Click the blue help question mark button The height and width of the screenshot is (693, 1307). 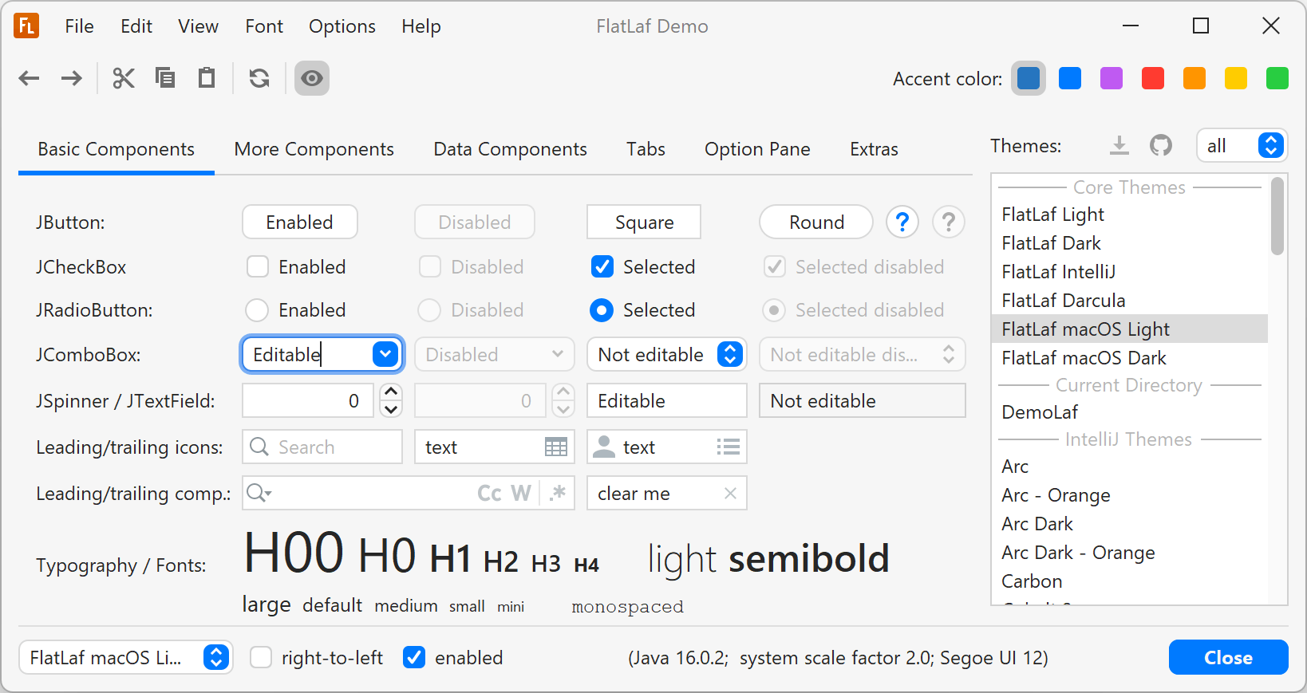tap(902, 222)
